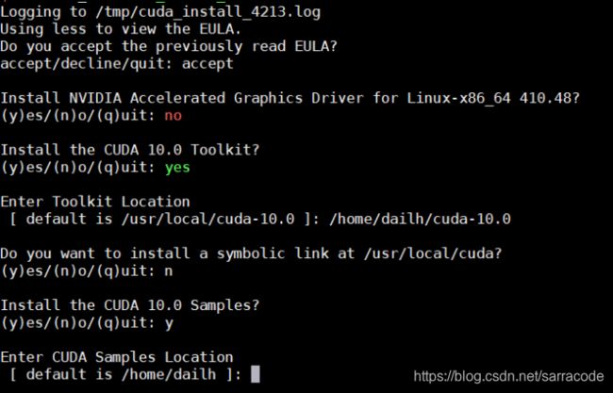Viewport: 613px width, 393px height.
Task: Click the green "yes" toolkit answer
Action: pos(177,168)
